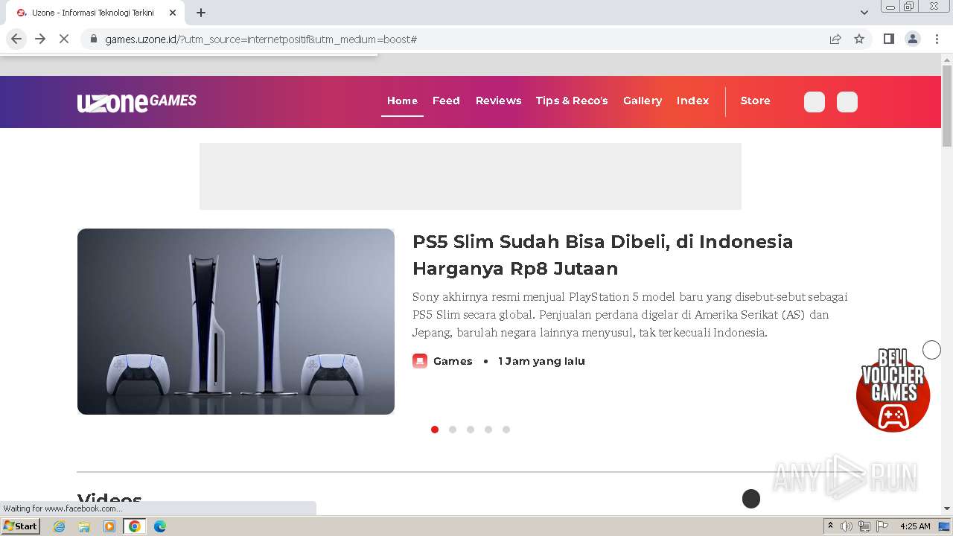Click the Games category label

click(453, 361)
